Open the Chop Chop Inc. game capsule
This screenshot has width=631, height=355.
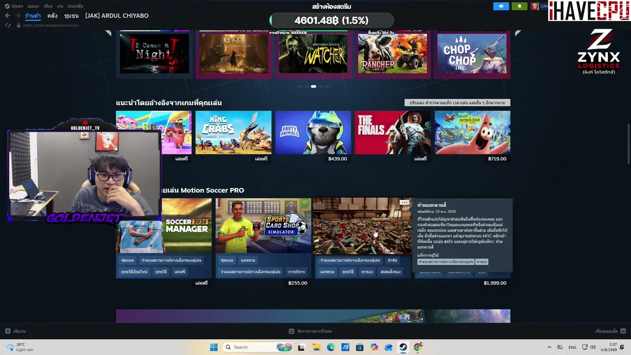click(472, 53)
